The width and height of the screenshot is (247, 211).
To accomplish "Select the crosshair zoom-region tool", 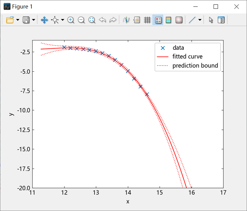I will [55, 20].
